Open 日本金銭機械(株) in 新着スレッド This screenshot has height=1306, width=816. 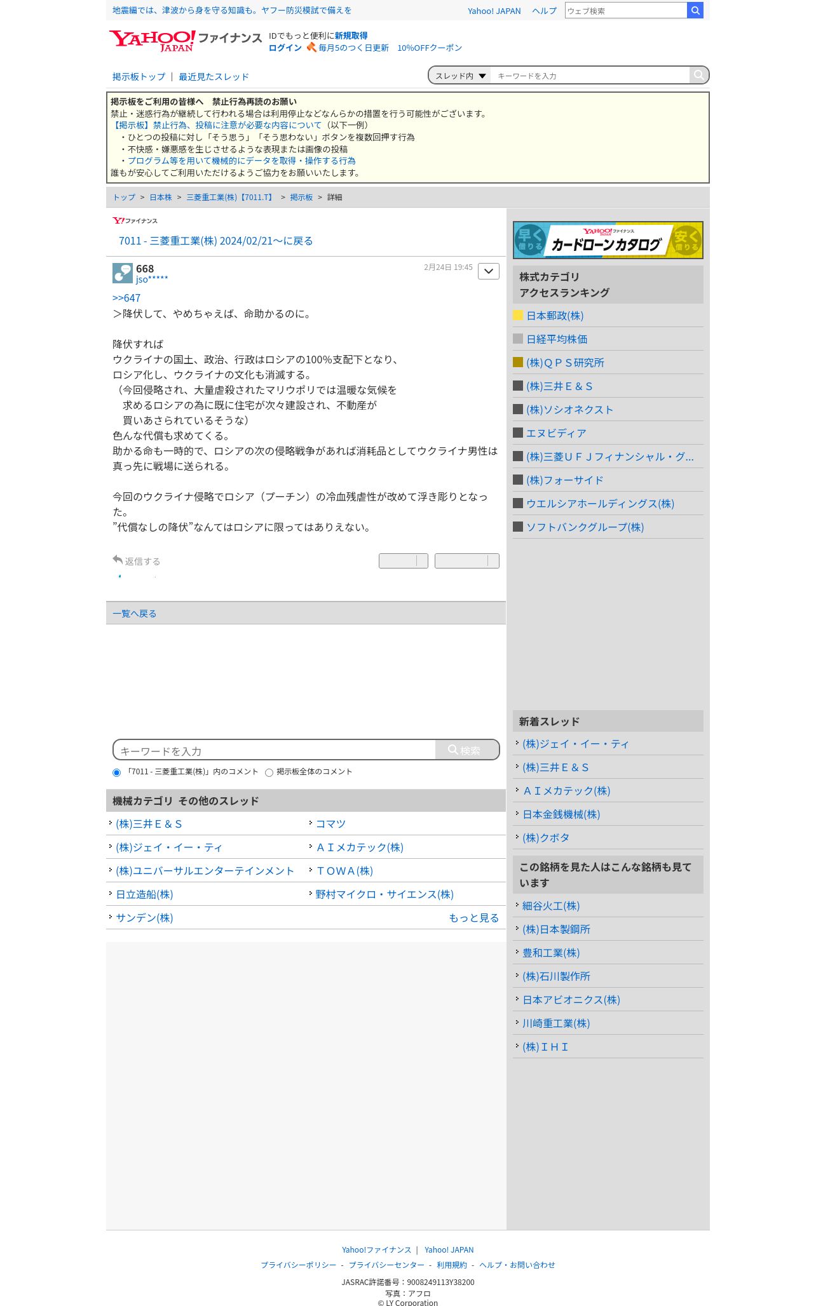[x=561, y=814]
